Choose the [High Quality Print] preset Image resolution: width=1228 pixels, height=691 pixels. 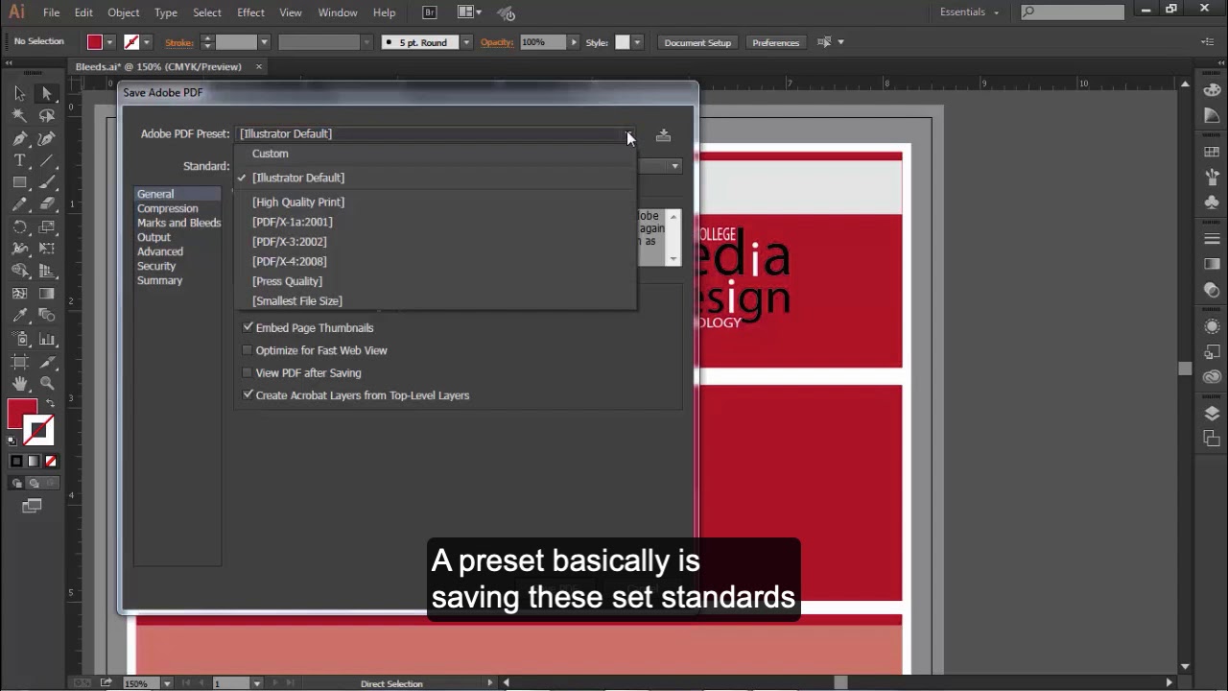[298, 202]
